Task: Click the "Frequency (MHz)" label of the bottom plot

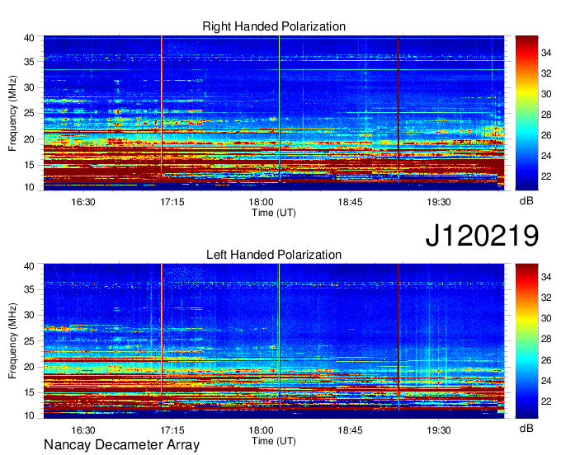Action: click(x=12, y=341)
